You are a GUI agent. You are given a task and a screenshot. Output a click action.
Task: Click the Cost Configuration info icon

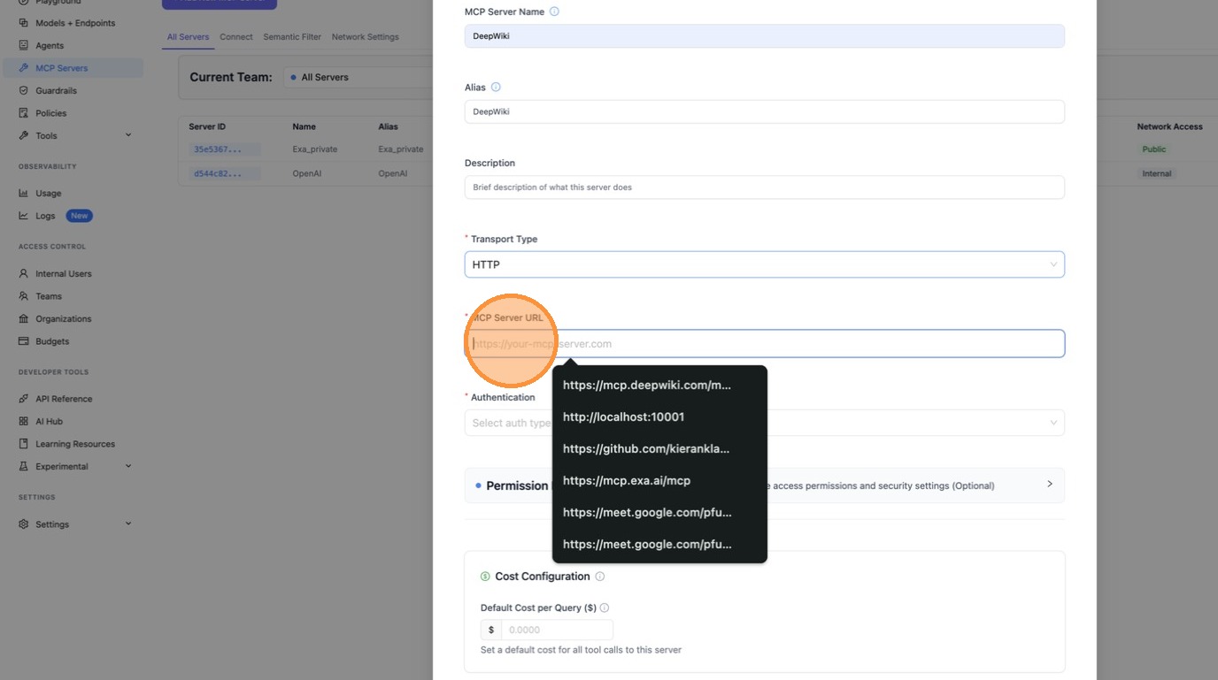tap(599, 577)
